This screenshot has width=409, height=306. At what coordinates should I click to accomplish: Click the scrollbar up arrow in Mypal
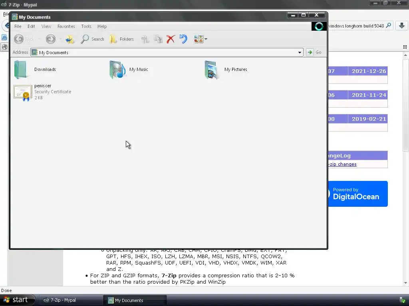click(405, 55)
